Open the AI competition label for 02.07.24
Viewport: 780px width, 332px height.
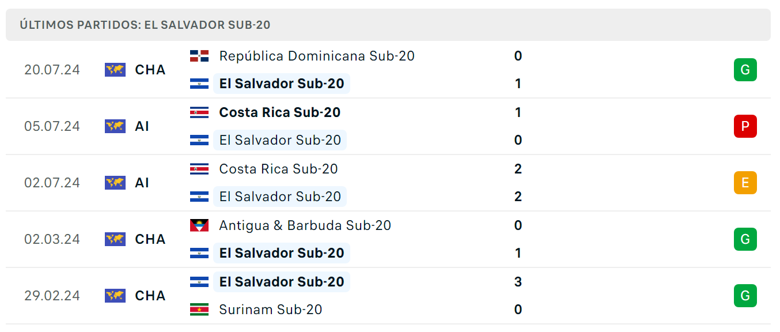tap(142, 183)
